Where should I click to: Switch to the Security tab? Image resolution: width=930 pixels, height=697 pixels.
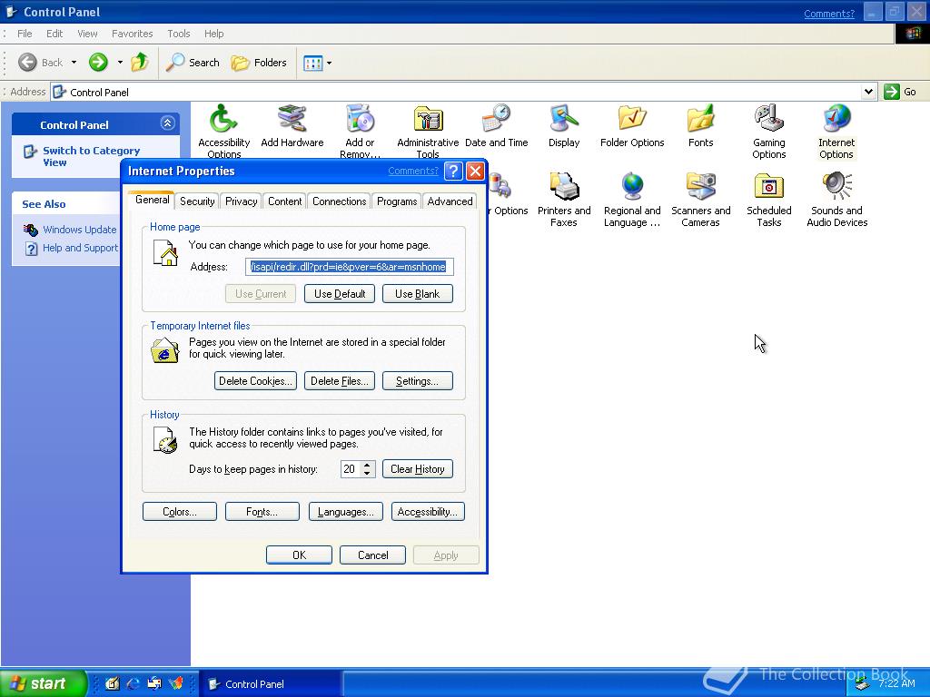(197, 201)
